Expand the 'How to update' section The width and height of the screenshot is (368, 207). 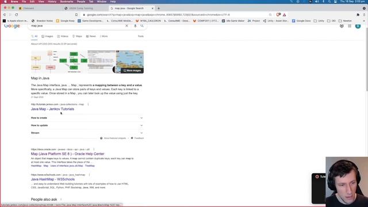(x=87, y=125)
